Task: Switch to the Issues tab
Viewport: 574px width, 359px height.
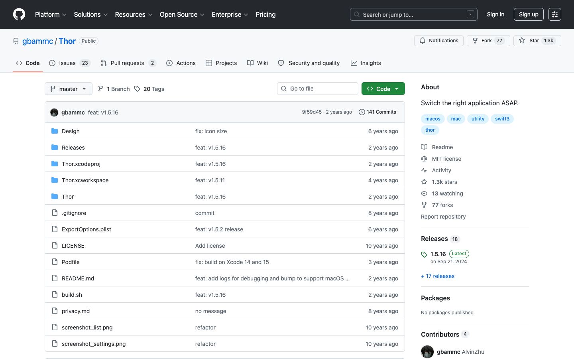Action: coord(70,63)
